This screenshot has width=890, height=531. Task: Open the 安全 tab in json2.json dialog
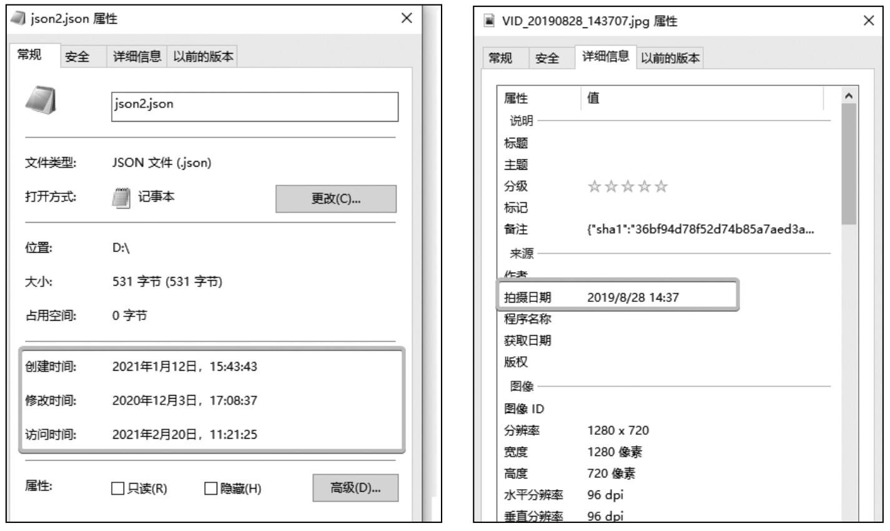click(77, 57)
